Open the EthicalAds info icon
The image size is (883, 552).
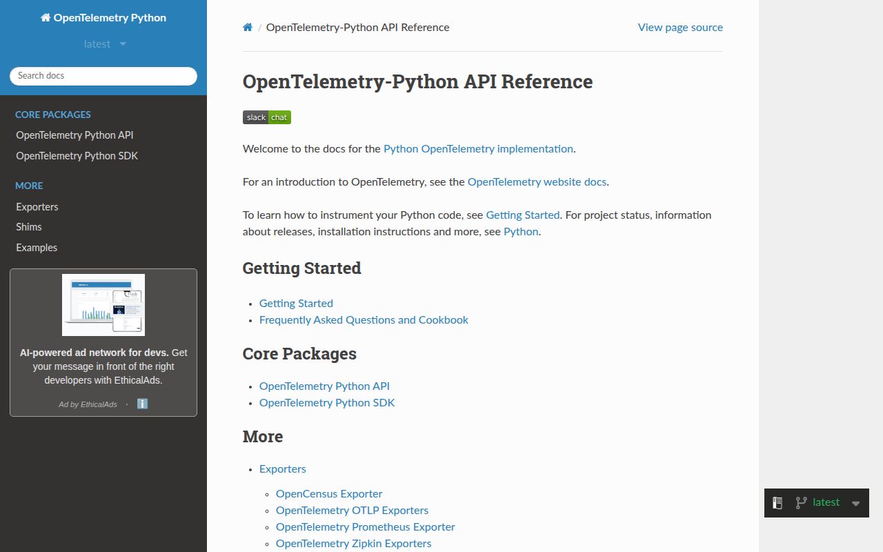click(142, 404)
